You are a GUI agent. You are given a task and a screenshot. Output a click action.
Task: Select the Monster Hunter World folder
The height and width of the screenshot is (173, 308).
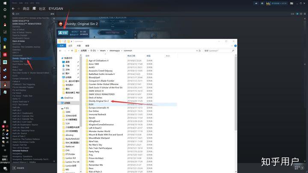click(x=99, y=131)
